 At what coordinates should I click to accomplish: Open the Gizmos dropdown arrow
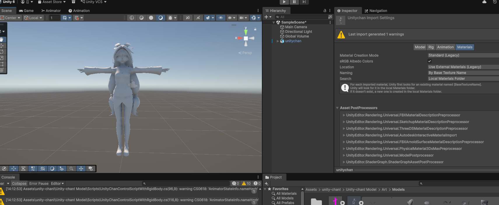(x=259, y=18)
